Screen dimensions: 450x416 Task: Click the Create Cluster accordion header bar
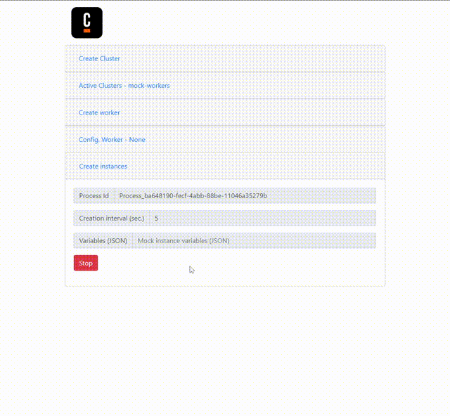(x=225, y=58)
